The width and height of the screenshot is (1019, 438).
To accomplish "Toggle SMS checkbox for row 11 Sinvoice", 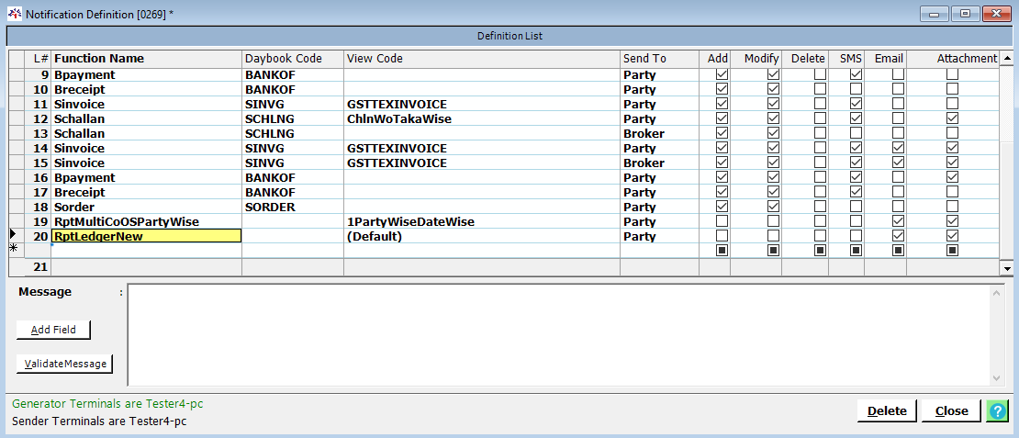I will coord(856,104).
